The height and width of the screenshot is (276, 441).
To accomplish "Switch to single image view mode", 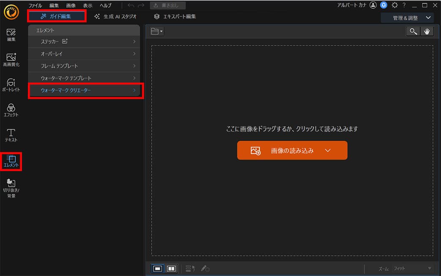I will click(158, 269).
